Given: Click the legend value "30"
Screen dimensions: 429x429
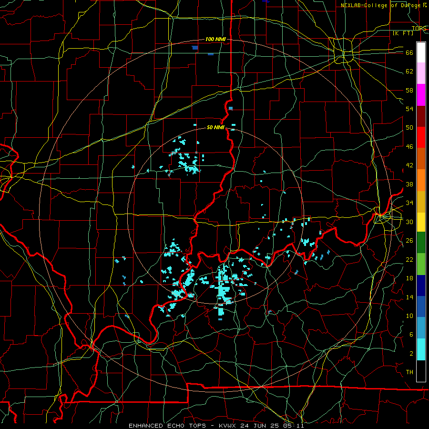Looking at the screenshot, I should coord(409,222).
